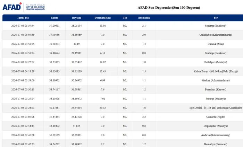Click location Keban Barajı Palu (Elazığ)

[x=216, y=71]
